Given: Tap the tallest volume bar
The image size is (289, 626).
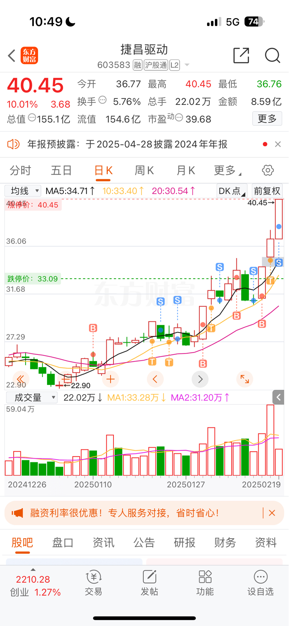Looking at the screenshot, I should [270, 440].
